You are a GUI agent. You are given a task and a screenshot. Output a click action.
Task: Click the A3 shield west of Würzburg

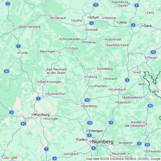coord(11,112)
